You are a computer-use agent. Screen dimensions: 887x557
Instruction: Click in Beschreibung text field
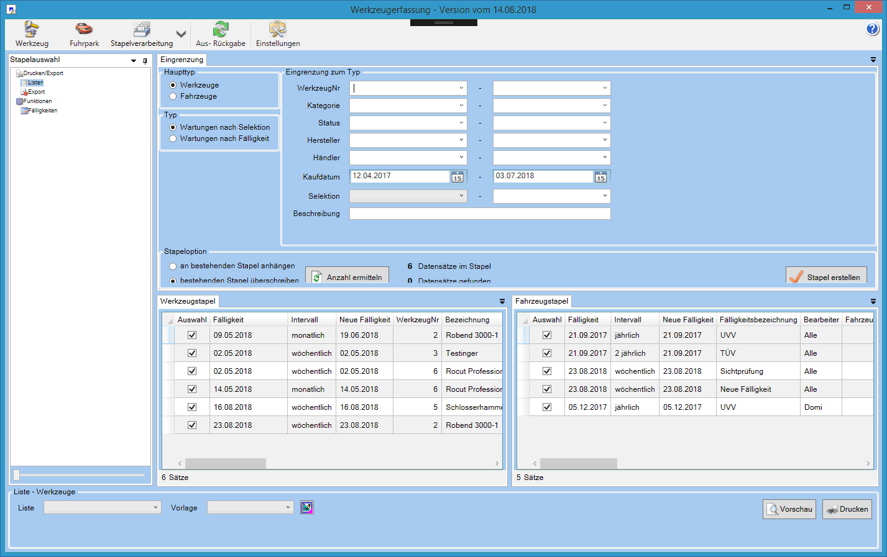pos(480,214)
